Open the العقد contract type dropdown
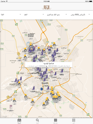This screenshot has width=93, height=124. coord(34,14)
